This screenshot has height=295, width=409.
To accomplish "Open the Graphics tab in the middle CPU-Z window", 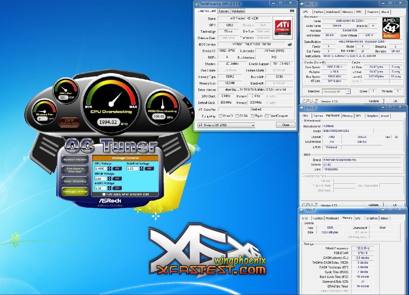I will coord(372,116).
